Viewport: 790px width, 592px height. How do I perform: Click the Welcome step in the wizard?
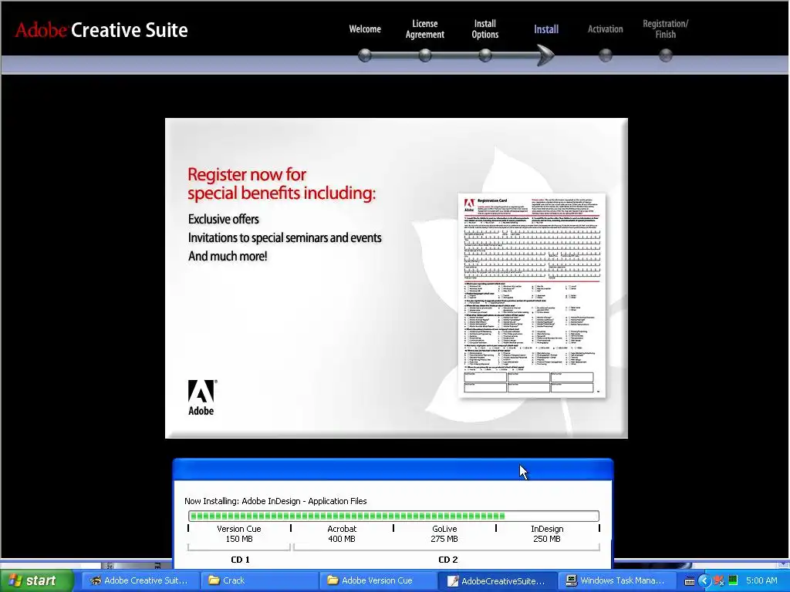(365, 29)
